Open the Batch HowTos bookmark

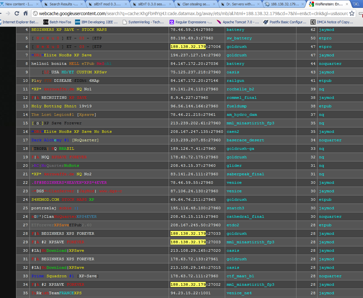pyautogui.click(x=57, y=22)
